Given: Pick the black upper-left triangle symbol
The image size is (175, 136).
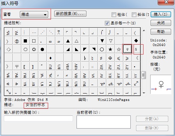Looking at the screenshot, I should coord(85,49).
